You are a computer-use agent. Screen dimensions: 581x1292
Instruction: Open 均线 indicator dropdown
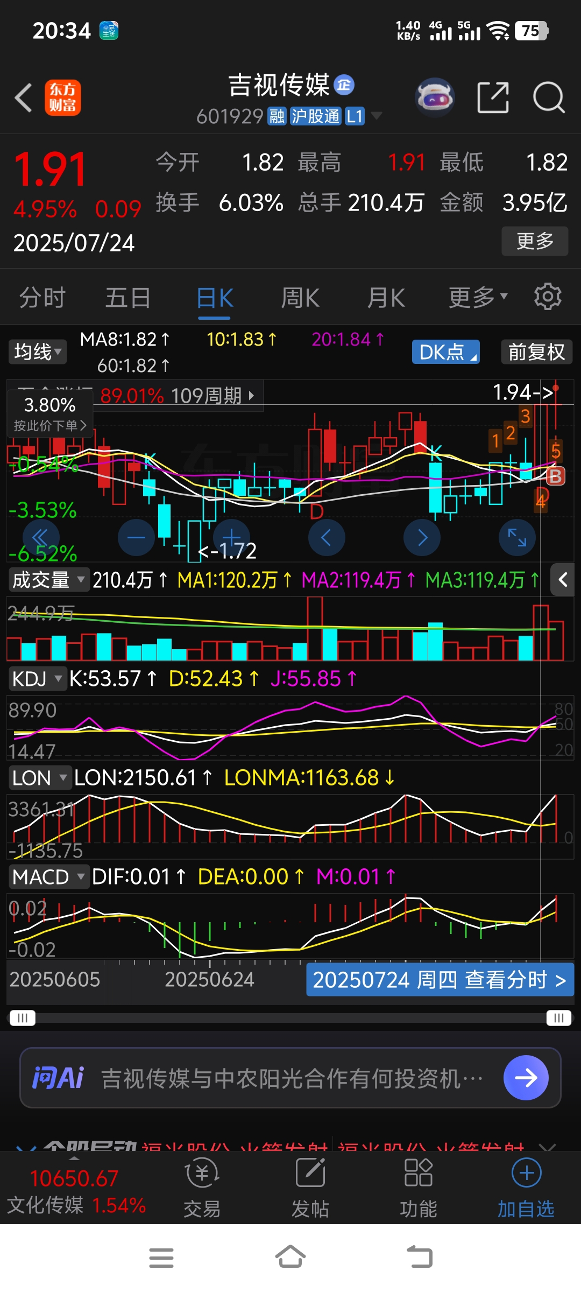point(38,352)
